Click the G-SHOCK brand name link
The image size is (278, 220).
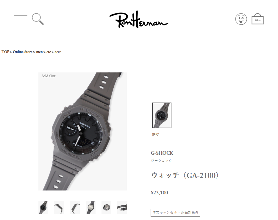pos(162,153)
